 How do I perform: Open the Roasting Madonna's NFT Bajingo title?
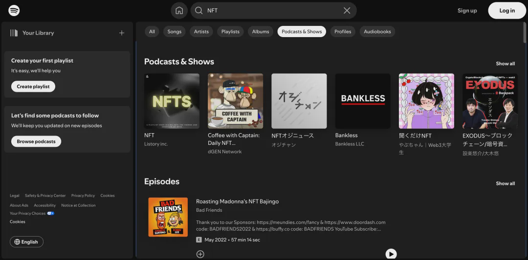pyautogui.click(x=238, y=201)
